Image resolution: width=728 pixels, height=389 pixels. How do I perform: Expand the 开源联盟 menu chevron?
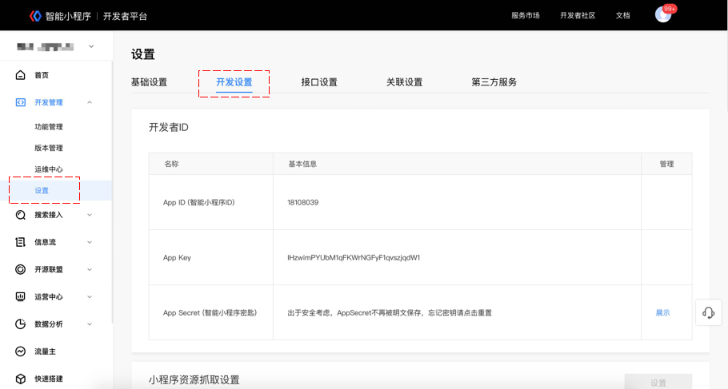(x=90, y=269)
